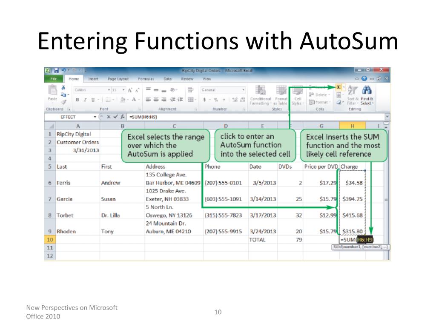Open Cell Styles gallery
The width and height of the screenshot is (436, 327).
click(298, 95)
